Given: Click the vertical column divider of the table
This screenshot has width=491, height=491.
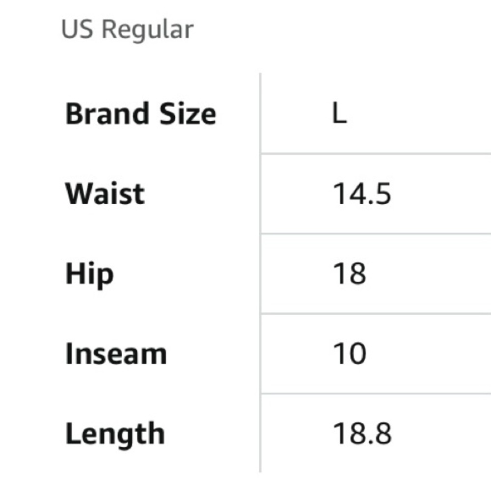Looking at the screenshot, I should tap(260, 273).
